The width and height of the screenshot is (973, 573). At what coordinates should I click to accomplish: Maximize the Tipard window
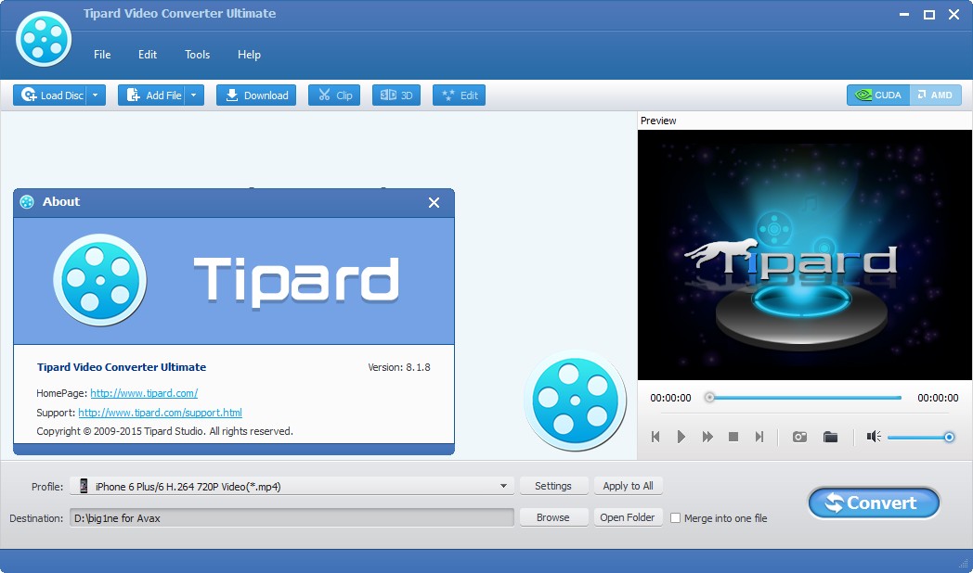coord(929,14)
